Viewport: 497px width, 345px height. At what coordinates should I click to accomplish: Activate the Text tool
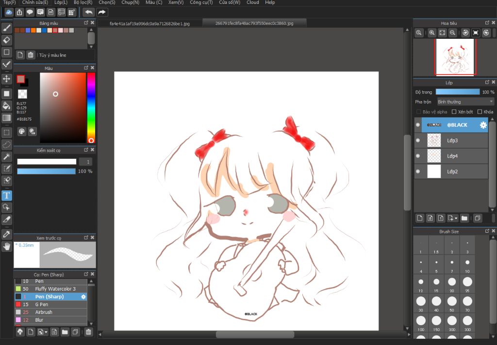tap(7, 195)
